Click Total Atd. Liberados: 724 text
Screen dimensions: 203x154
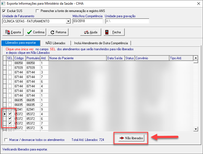coord(88,140)
